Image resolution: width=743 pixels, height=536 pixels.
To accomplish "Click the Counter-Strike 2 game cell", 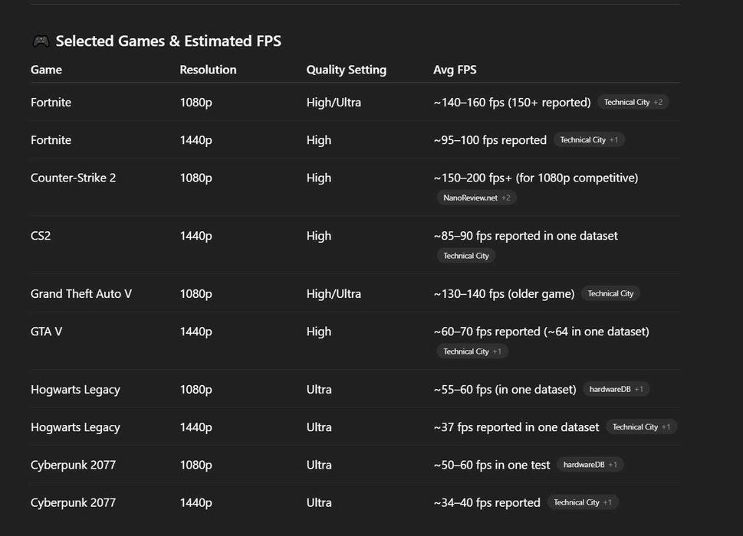I will tap(73, 178).
